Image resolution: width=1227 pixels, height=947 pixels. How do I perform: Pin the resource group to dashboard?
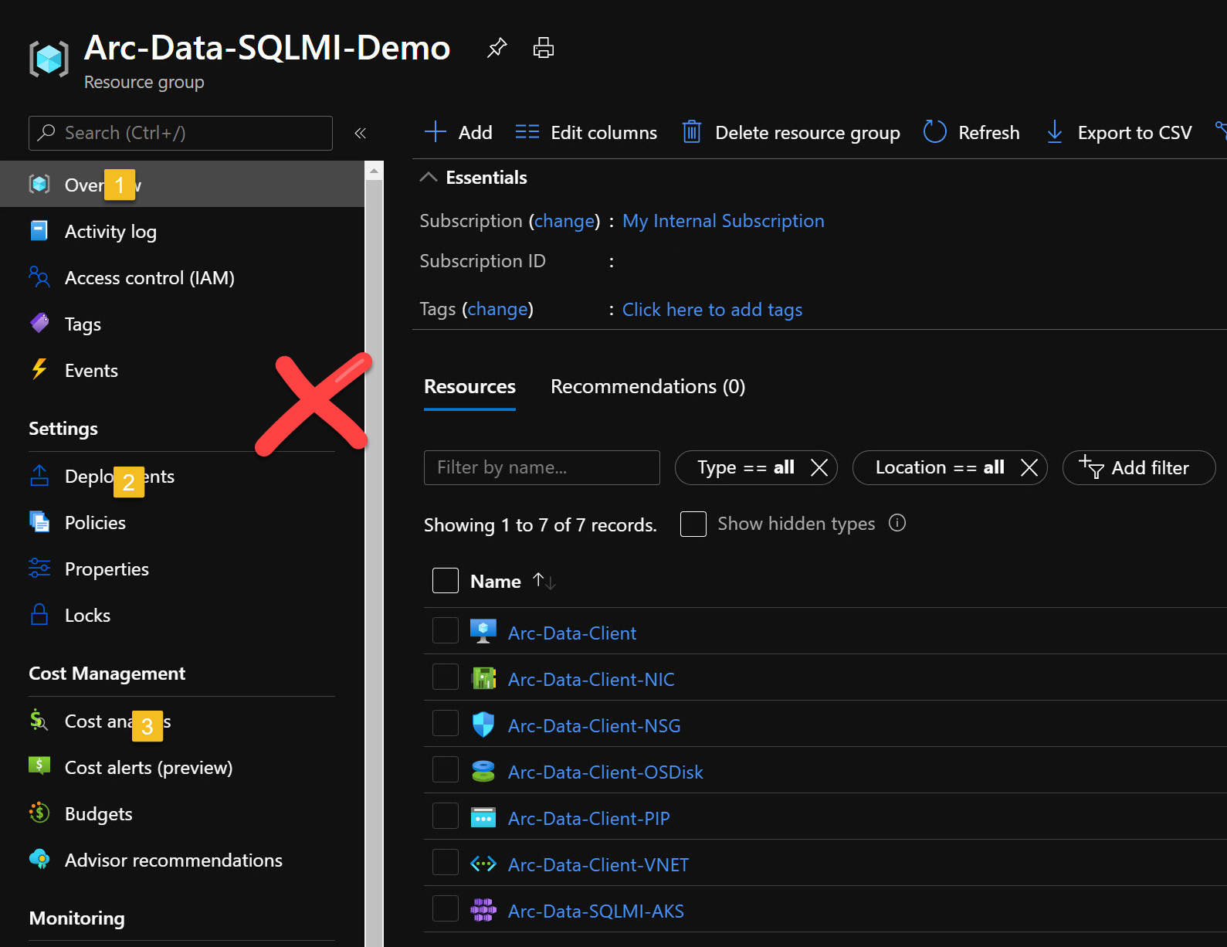[x=497, y=48]
